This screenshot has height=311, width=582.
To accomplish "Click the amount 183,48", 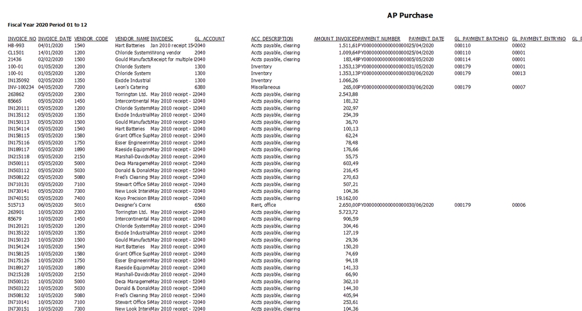I will click(x=351, y=59).
